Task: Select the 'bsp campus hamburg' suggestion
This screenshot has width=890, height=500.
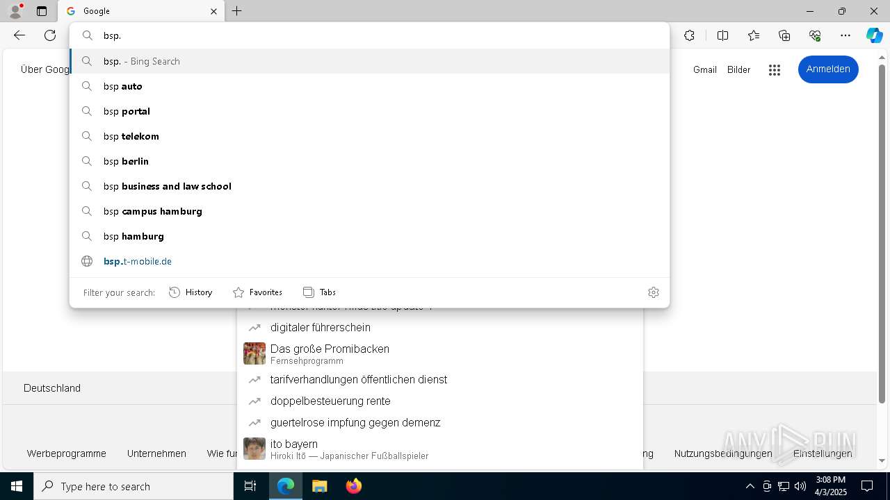Action: pos(369,211)
